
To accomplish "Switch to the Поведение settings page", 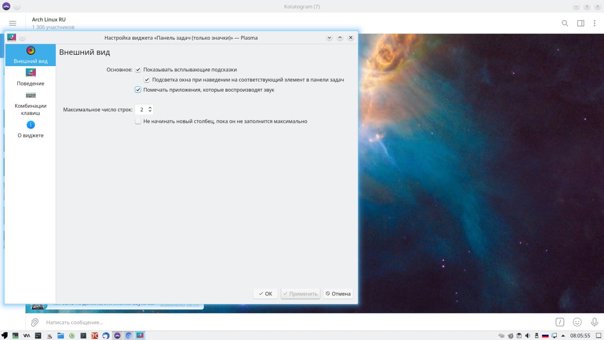I will [30, 77].
